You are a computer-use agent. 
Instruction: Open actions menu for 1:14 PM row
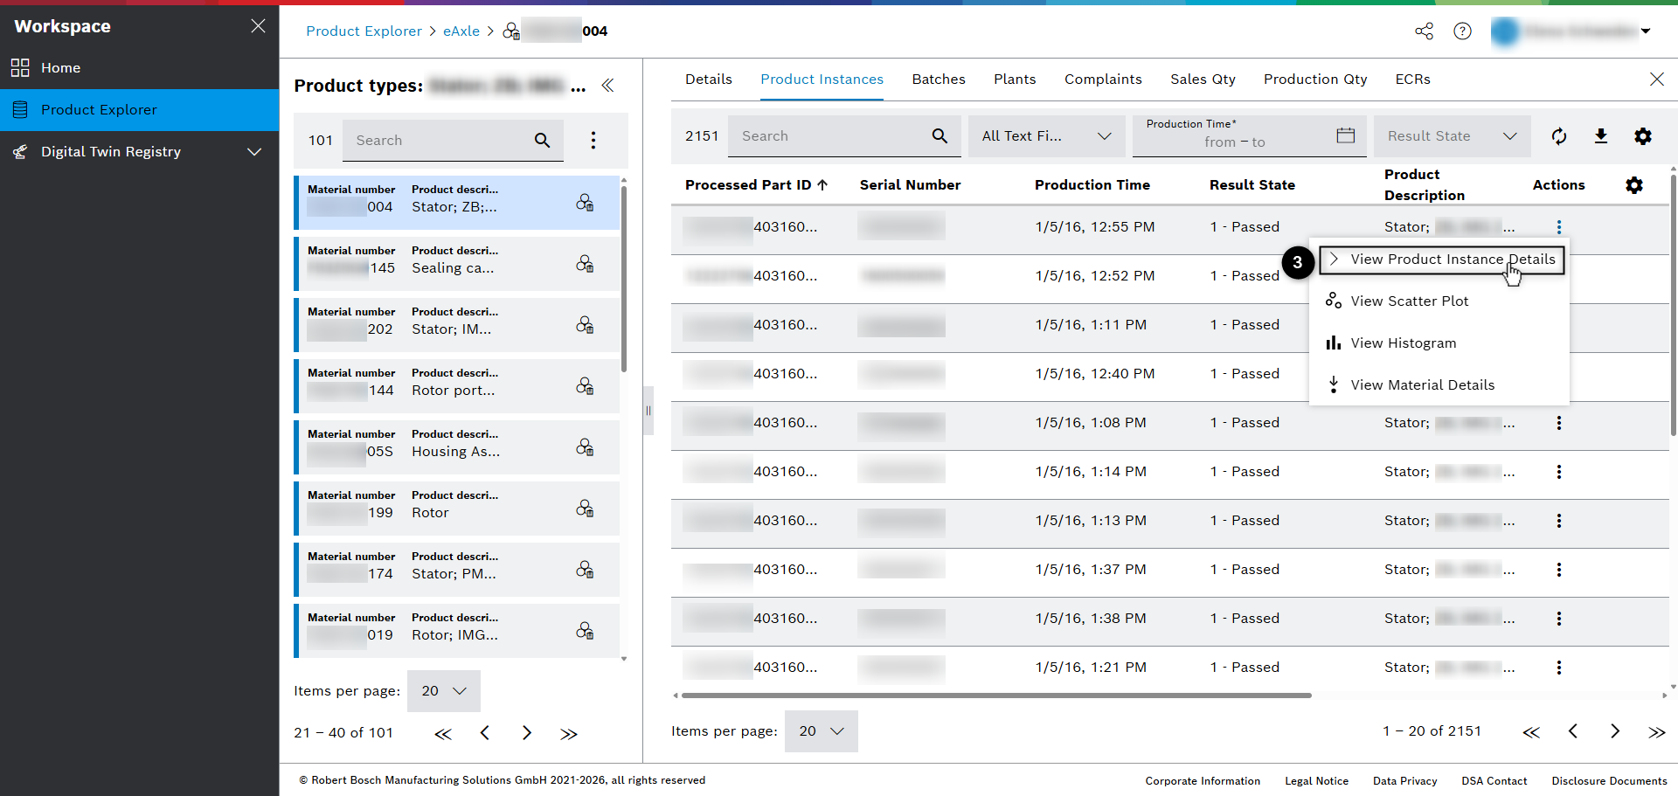tap(1559, 472)
